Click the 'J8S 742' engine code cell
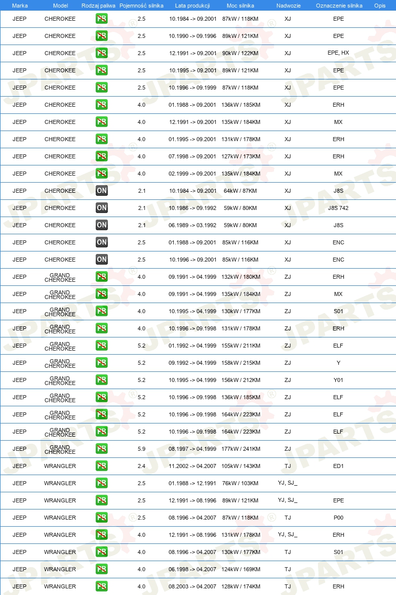 point(338,208)
